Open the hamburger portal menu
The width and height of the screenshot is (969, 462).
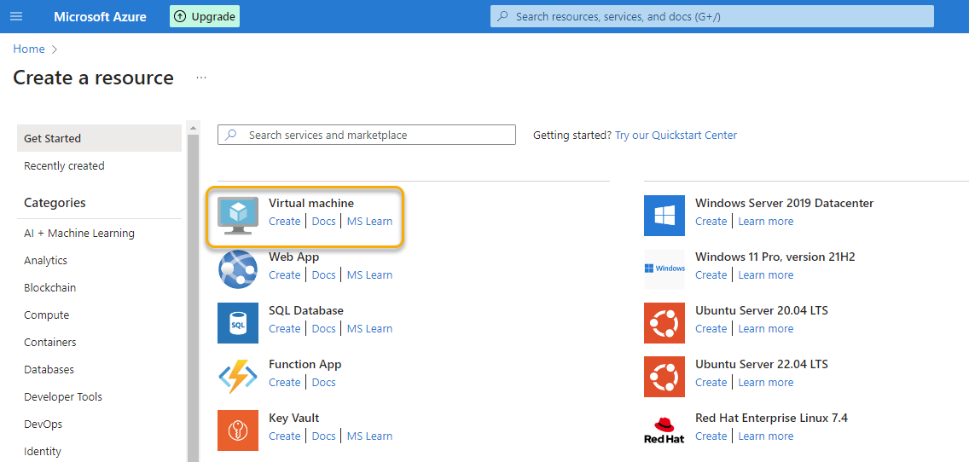16,17
